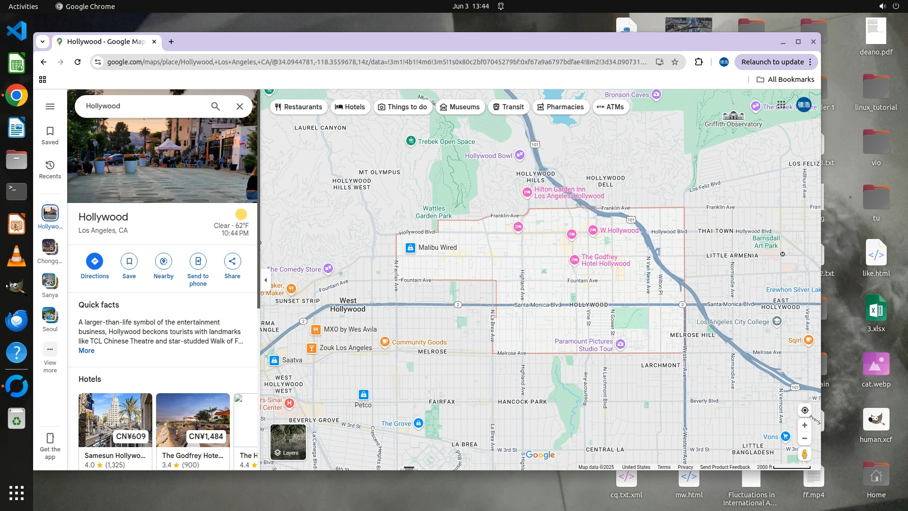Screen dimensions: 908x511
Task: Click the Directions icon button
Action: click(95, 261)
